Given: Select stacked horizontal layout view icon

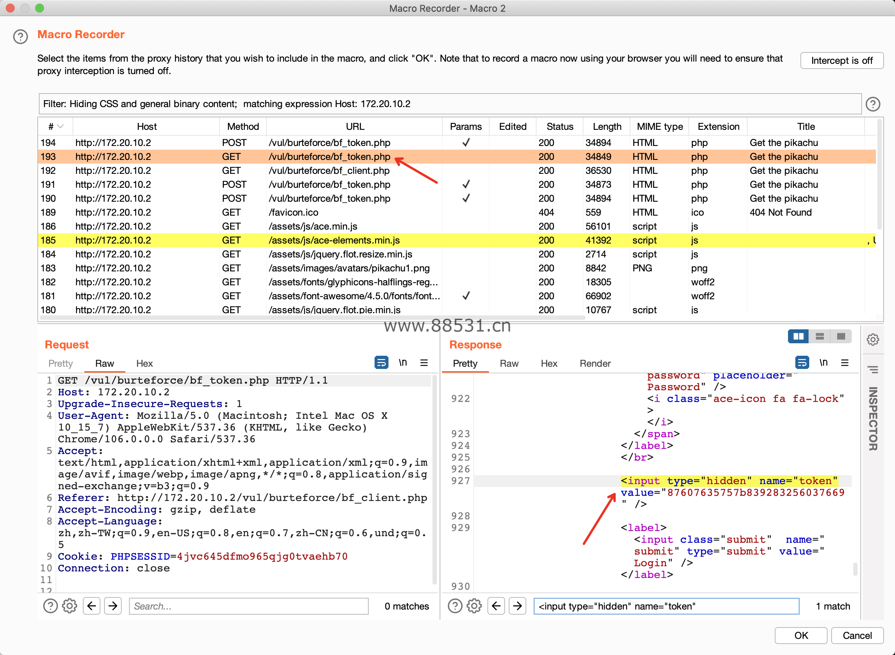Looking at the screenshot, I should click(x=820, y=337).
